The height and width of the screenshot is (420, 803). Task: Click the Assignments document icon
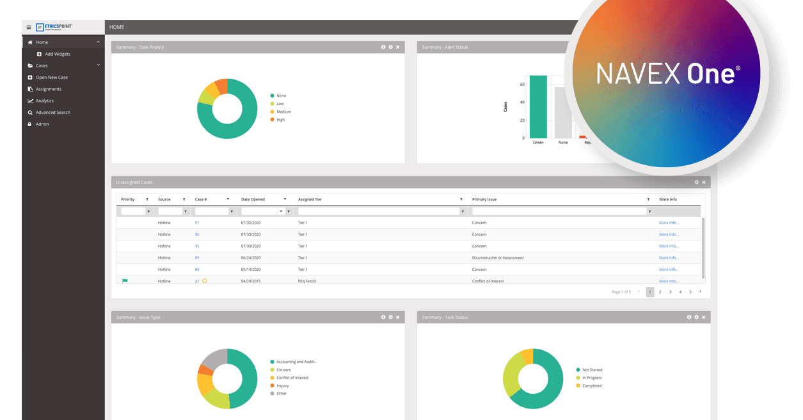click(x=30, y=88)
